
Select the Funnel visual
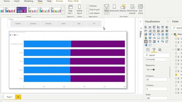pos(150,34)
